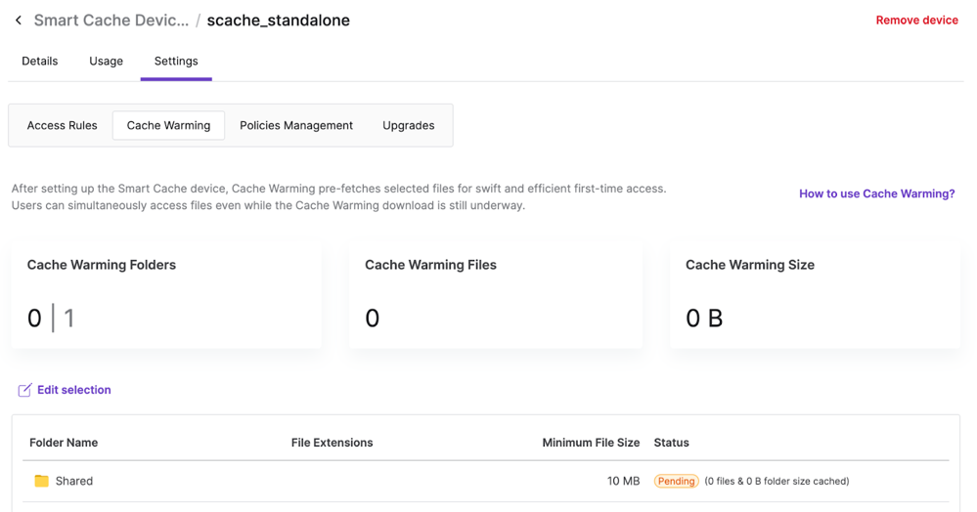The image size is (977, 512).
Task: Click the Cache Warming Folders card heading
Action: [102, 265]
